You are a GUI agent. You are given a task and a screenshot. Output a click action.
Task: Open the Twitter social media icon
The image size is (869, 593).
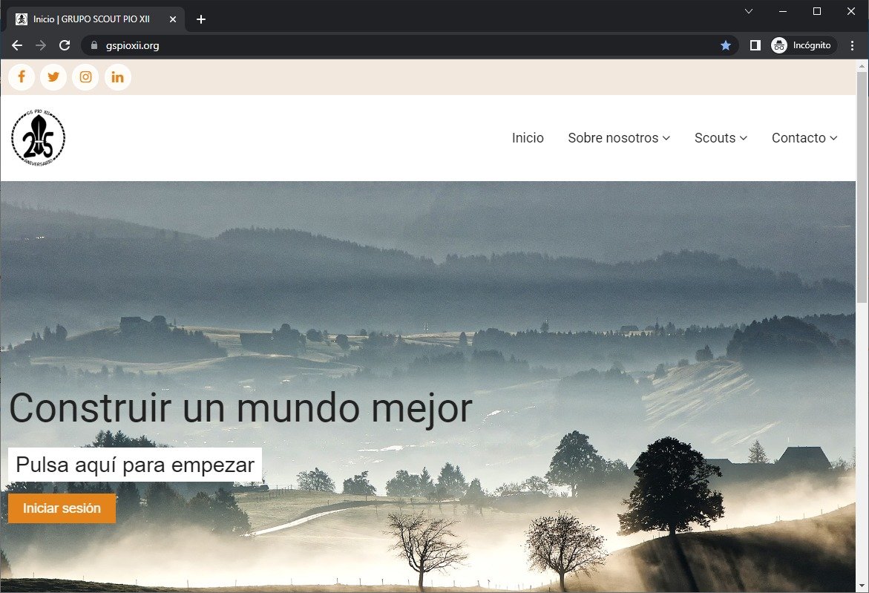click(53, 76)
